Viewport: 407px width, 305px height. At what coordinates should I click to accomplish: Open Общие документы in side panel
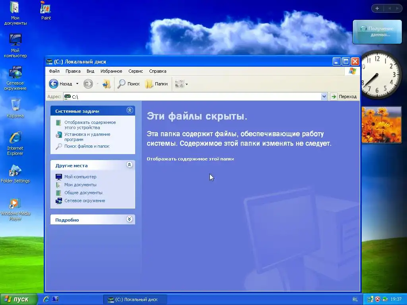pos(83,193)
